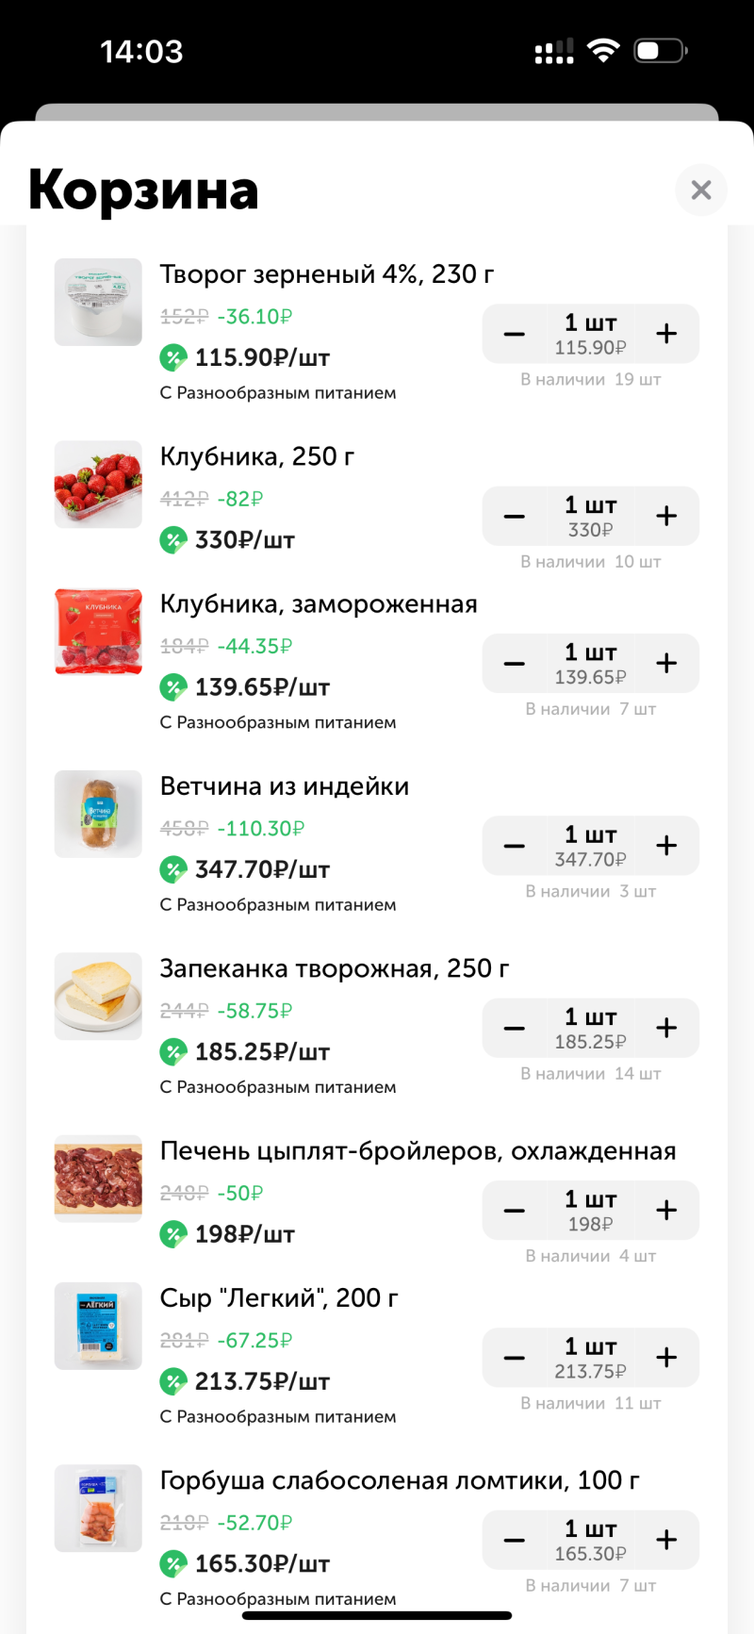
Task: Open the fresh Клубника 250 г photo
Action: (x=98, y=484)
